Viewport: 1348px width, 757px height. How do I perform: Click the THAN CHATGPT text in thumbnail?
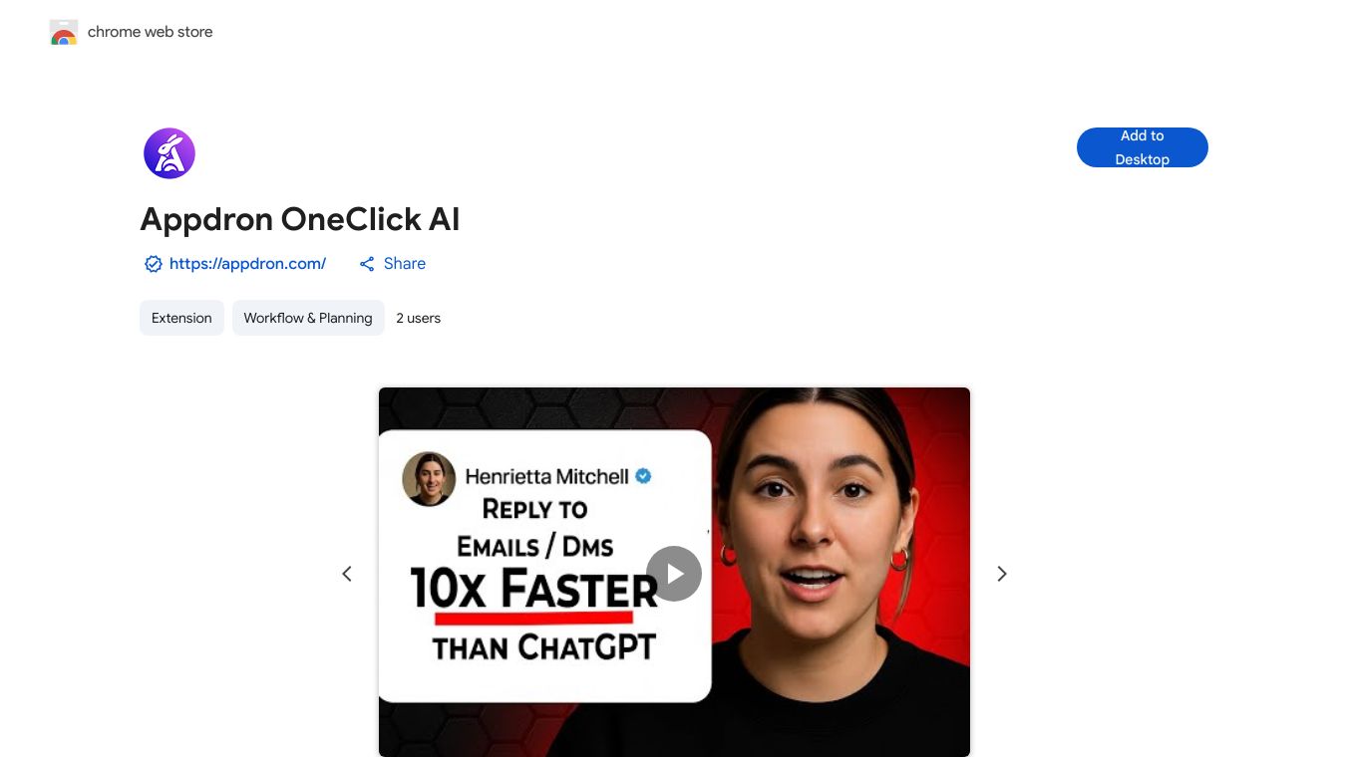543,647
